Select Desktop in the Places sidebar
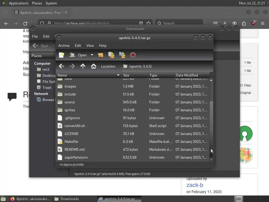 pos(46,75)
